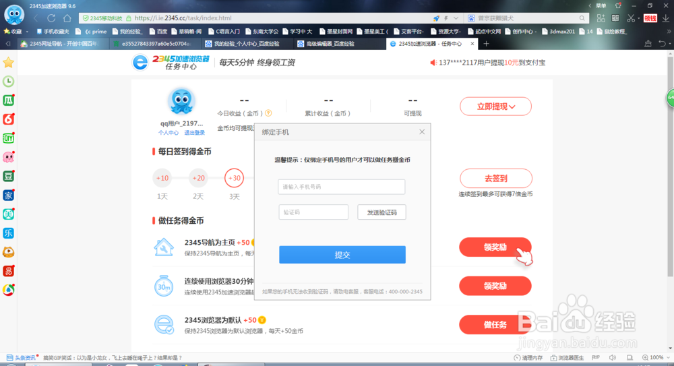
Task: Open a new tab with plus button
Action: coord(486,43)
